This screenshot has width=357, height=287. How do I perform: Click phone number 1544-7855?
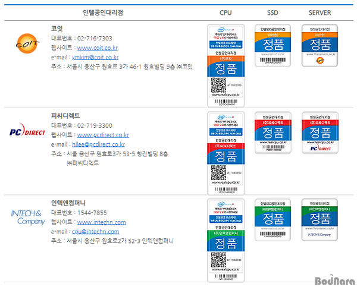tap(92, 213)
